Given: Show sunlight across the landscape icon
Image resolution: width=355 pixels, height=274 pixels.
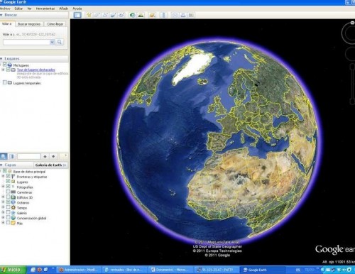Looking at the screenshot, I should [141, 15].
